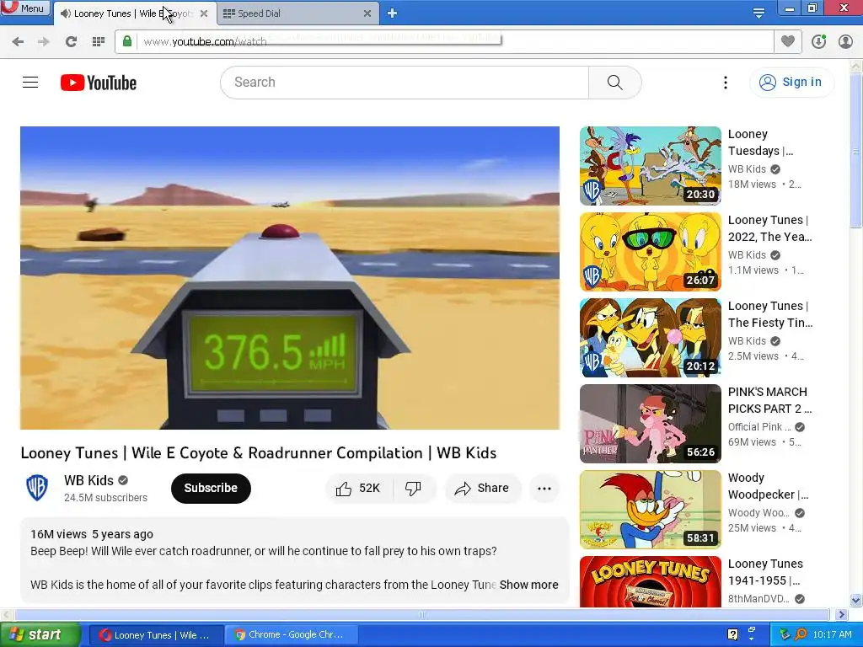Screen dimensions: 863x647
Task: Close the Looney Tunes tab
Action: [204, 13]
